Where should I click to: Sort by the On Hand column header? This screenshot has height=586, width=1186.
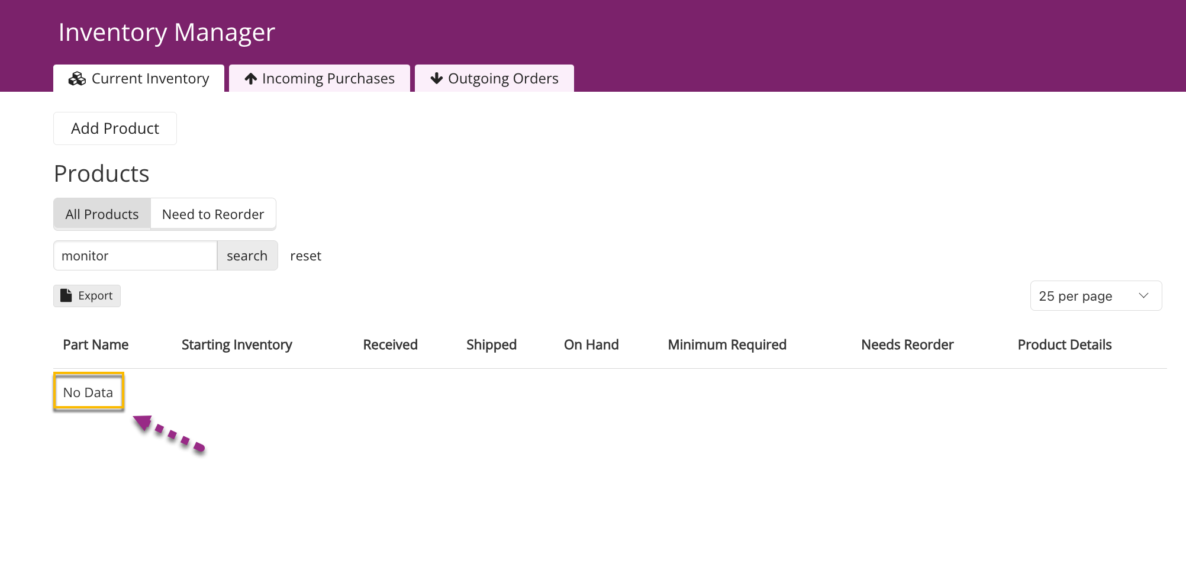pos(591,344)
